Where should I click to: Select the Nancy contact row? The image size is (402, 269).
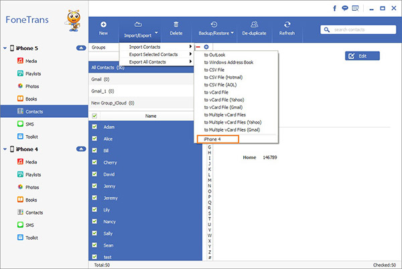145,221
